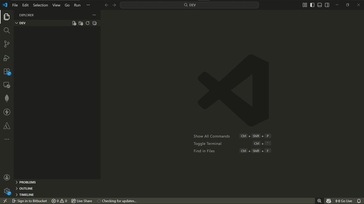
Task: Open the Explorer view in activity bar
Action: tap(7, 17)
